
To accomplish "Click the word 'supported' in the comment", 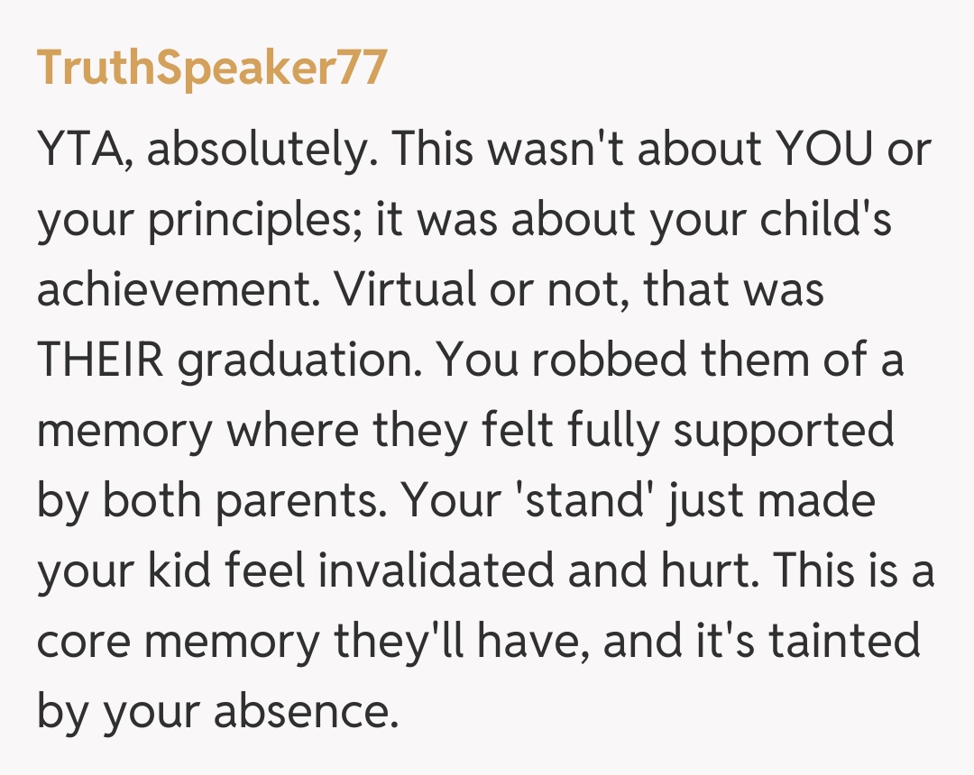I will (x=784, y=432).
